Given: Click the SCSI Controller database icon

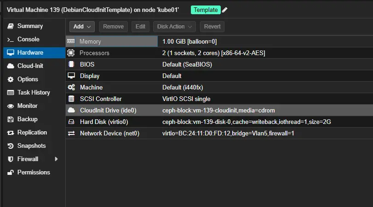Looking at the screenshot, I should [71, 99].
